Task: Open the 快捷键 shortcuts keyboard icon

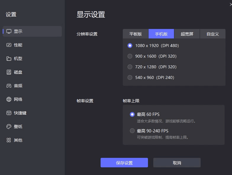Action: pyautogui.click(x=9, y=113)
